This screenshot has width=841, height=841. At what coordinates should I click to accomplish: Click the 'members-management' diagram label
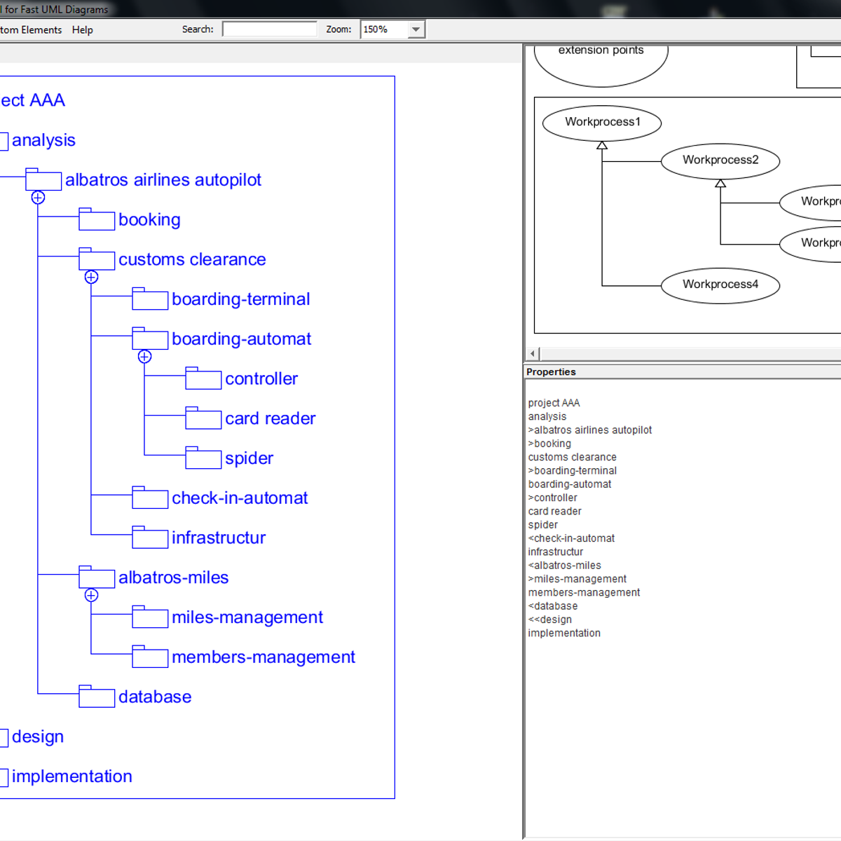264,657
